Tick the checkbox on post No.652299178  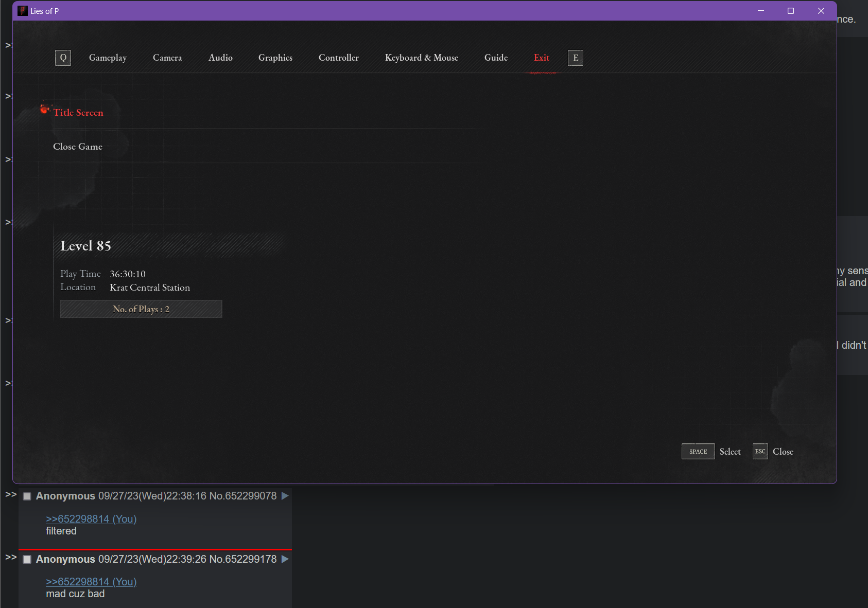(x=27, y=559)
